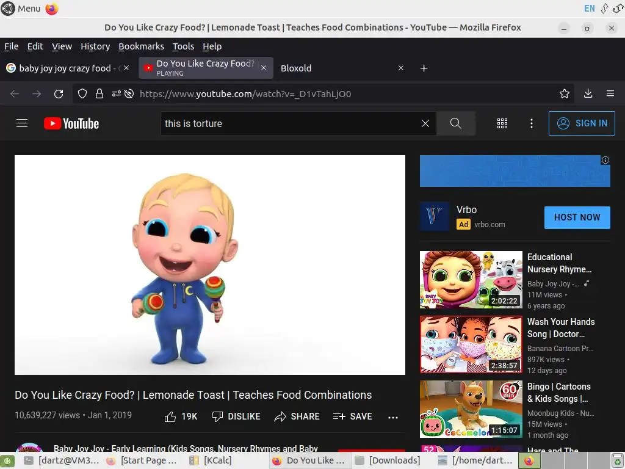Click Firefox launcher in top panel
The width and height of the screenshot is (625, 469).
(x=52, y=9)
